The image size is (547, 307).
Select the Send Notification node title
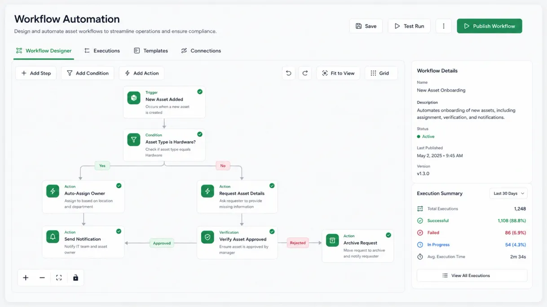tap(83, 239)
